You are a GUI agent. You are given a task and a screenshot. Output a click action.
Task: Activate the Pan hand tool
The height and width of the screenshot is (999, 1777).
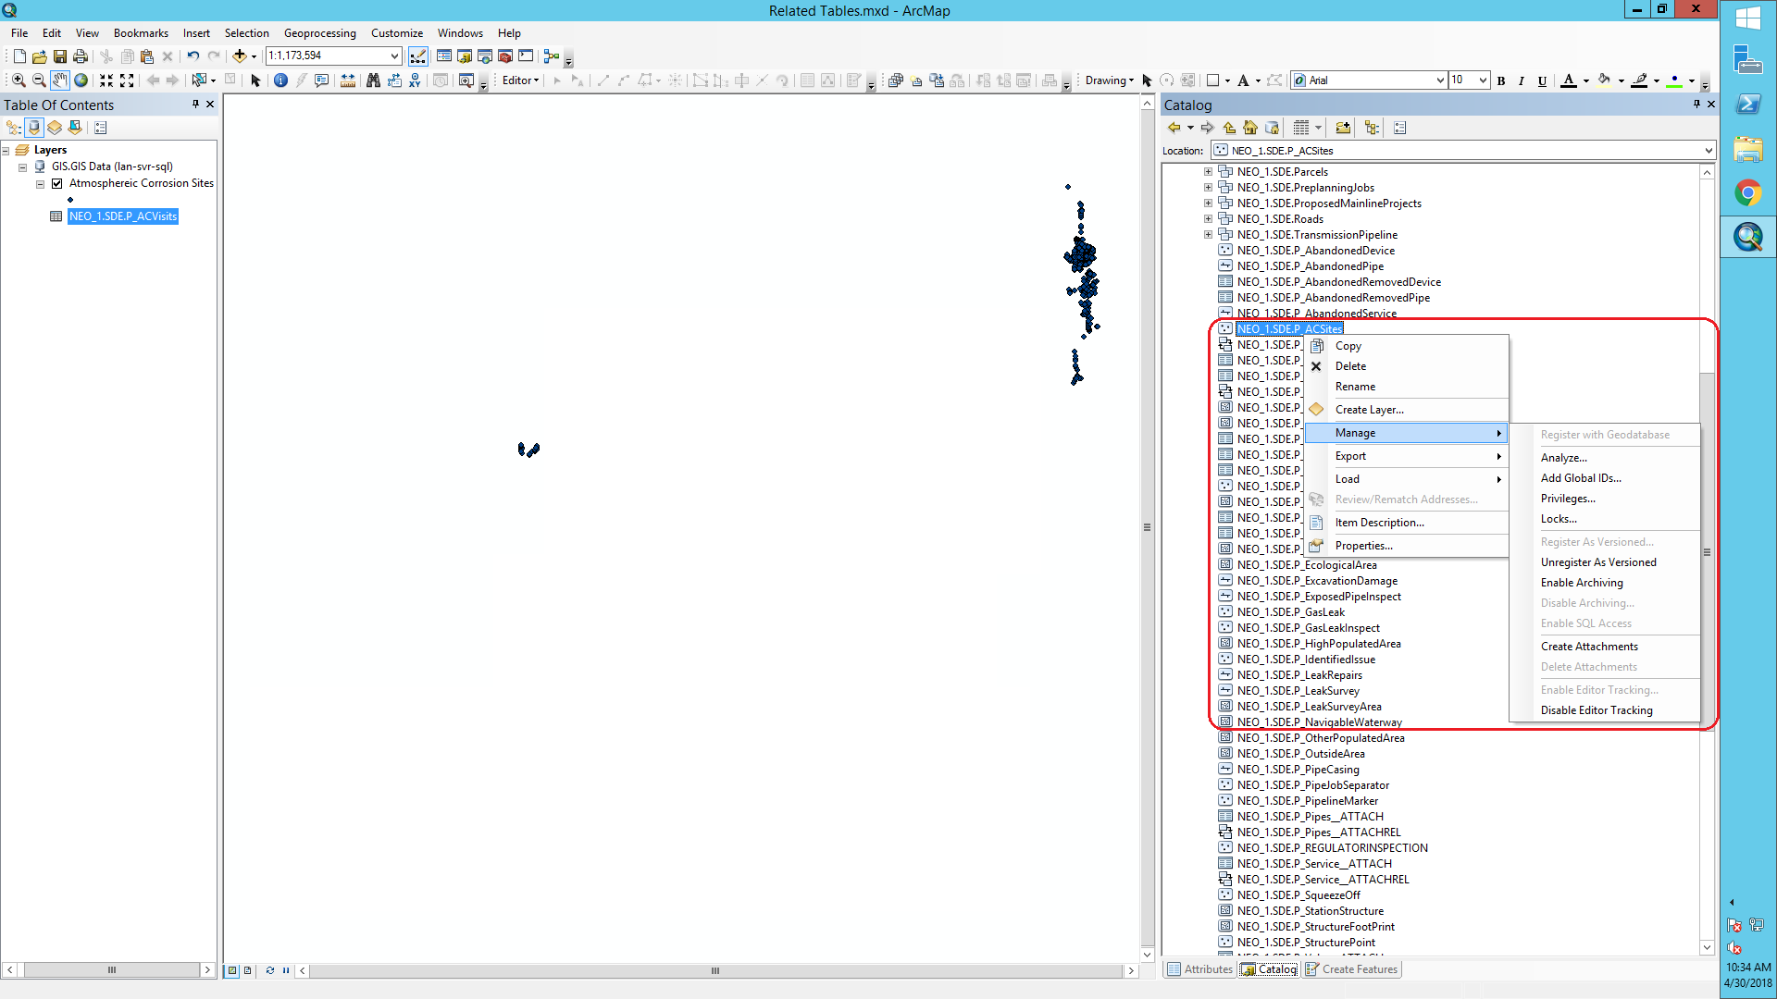(x=60, y=80)
